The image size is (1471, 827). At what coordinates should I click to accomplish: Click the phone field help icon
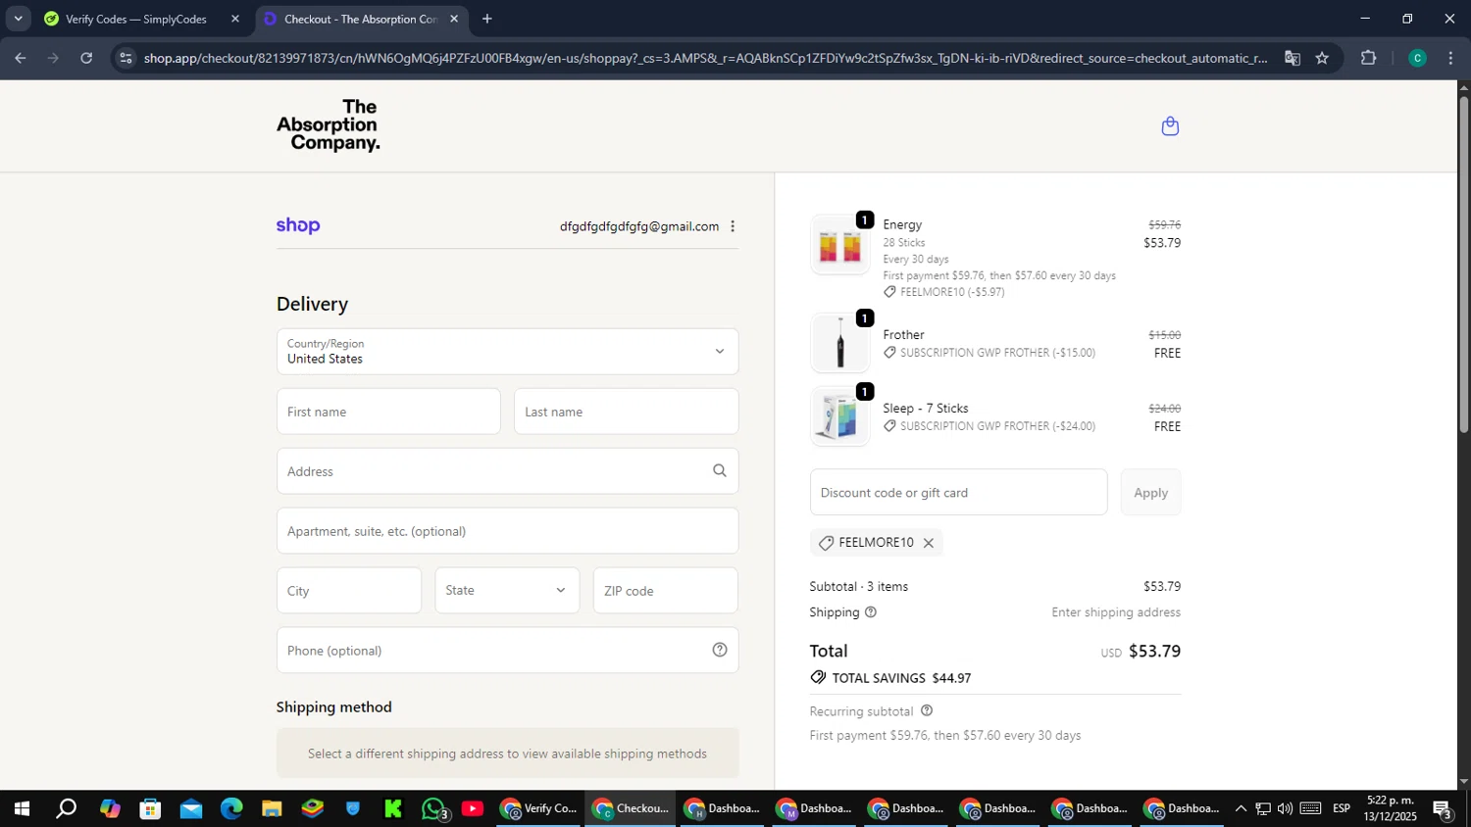720,650
